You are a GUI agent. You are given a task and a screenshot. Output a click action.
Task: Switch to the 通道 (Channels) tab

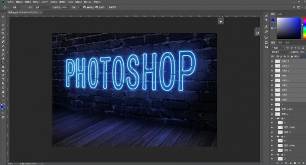point(280,42)
